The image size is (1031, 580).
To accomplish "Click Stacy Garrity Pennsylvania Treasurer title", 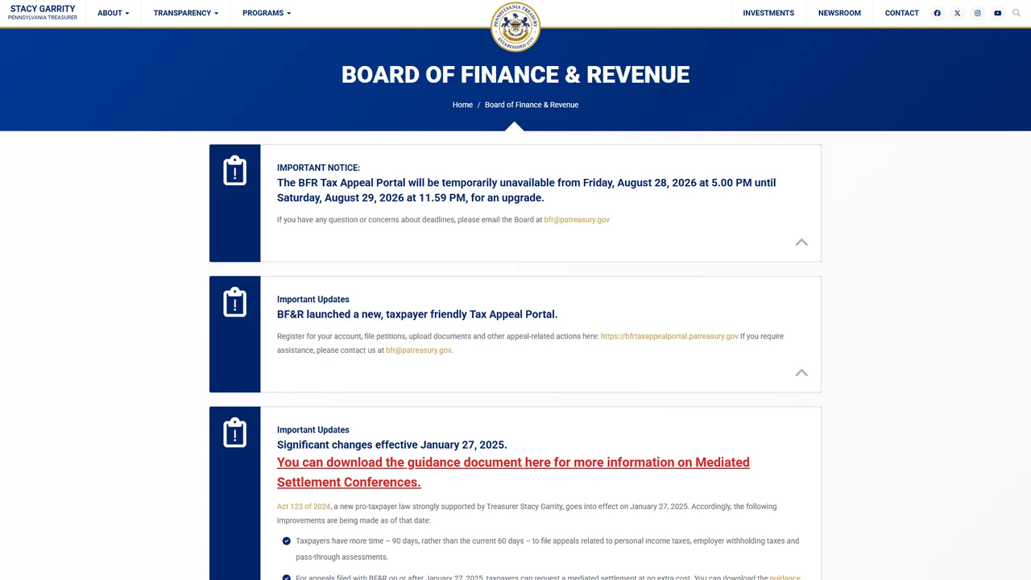I will coord(43,13).
